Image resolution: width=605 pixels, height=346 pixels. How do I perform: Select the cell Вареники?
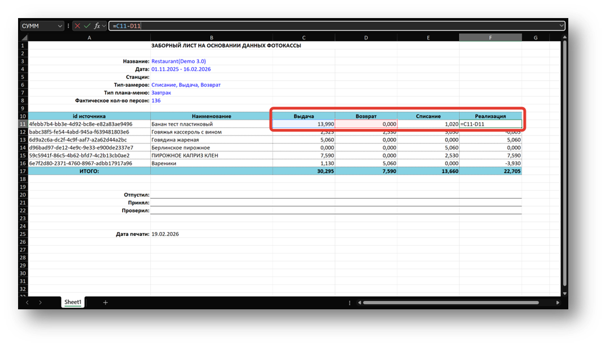tap(211, 164)
